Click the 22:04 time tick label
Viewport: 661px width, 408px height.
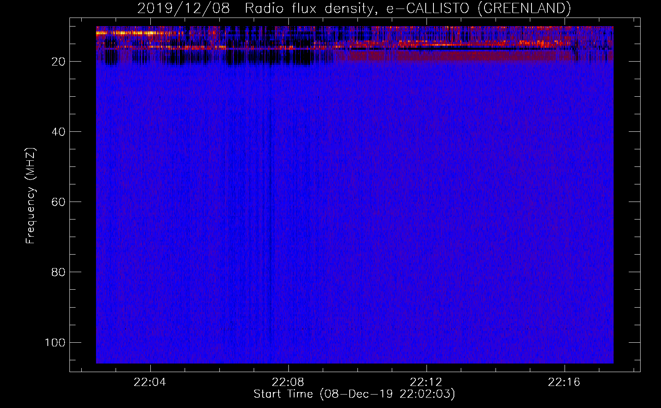150,382
